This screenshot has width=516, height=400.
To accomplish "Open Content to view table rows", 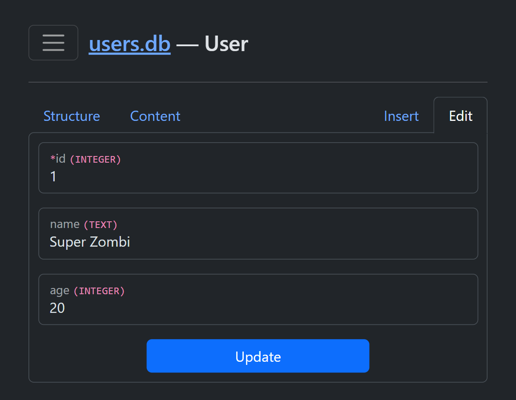I will (x=155, y=116).
